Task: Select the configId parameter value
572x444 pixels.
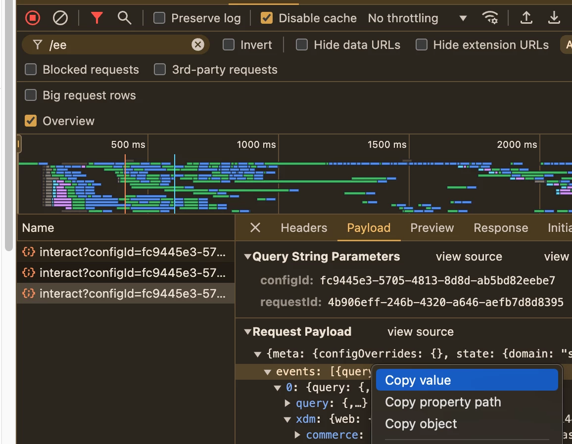Action: point(437,280)
